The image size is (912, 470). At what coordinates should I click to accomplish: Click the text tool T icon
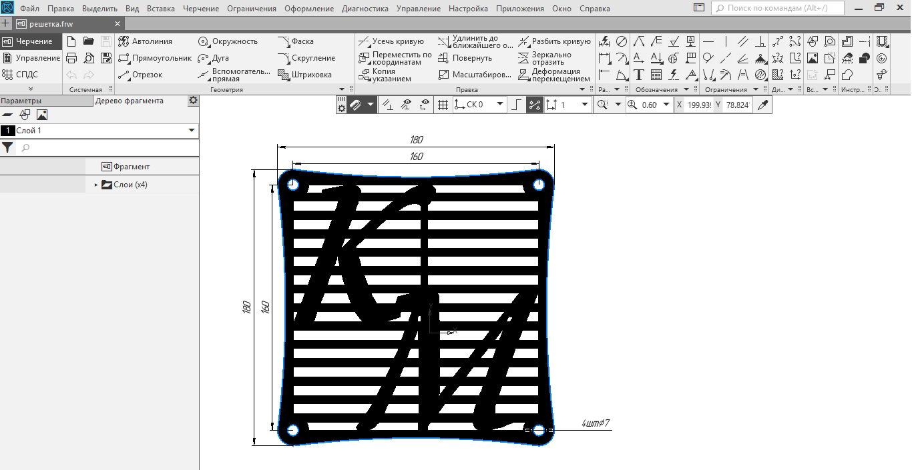638,75
